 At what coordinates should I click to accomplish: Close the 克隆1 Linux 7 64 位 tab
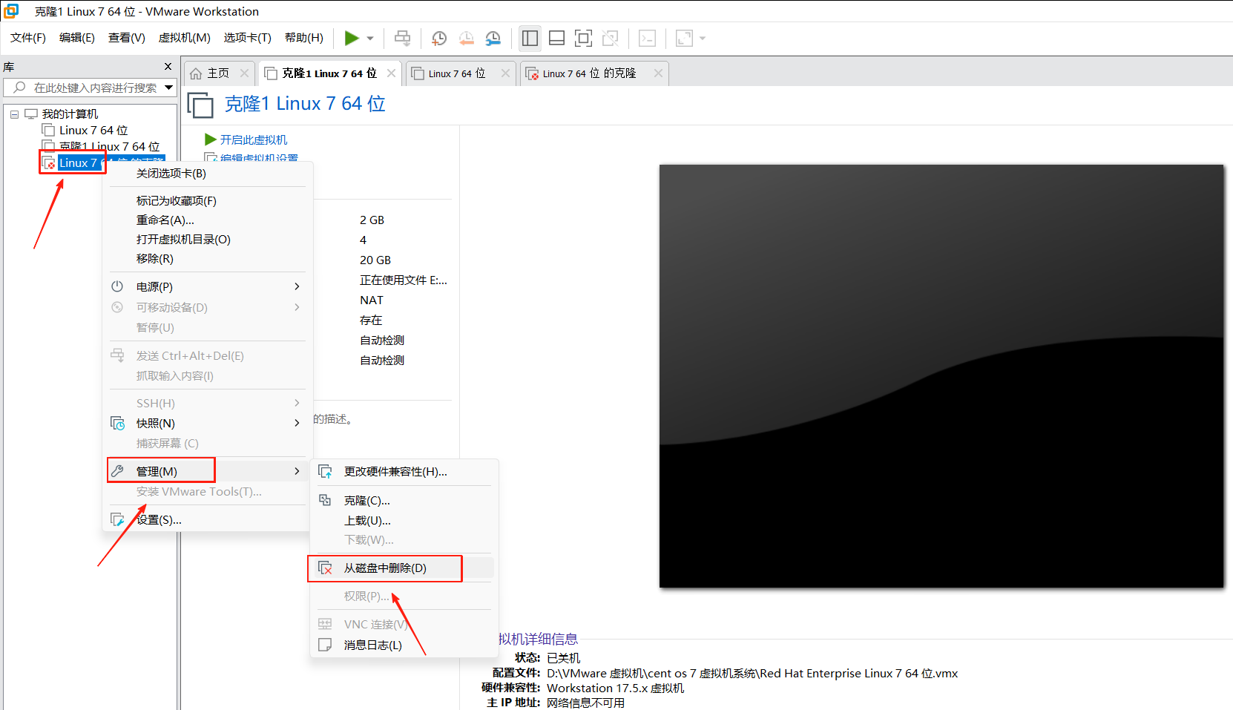(x=391, y=73)
